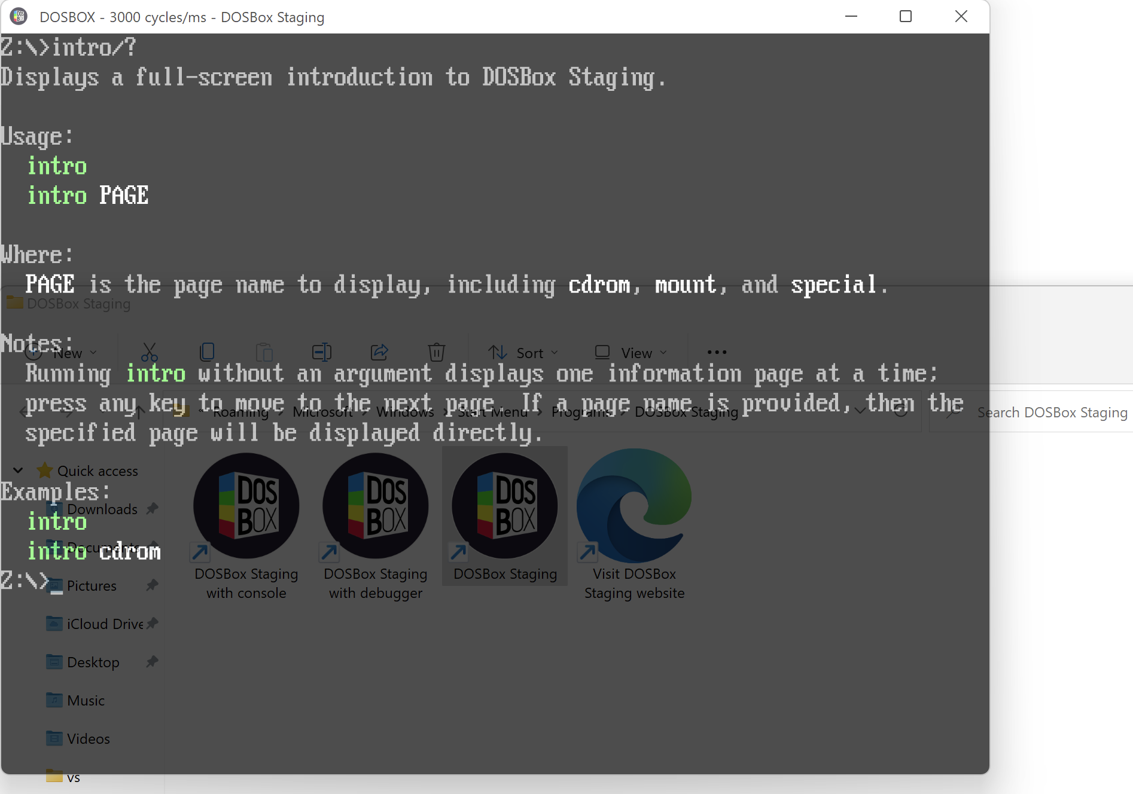The height and width of the screenshot is (794, 1133).
Task: Close the DOSBox Staging window
Action: (x=961, y=16)
